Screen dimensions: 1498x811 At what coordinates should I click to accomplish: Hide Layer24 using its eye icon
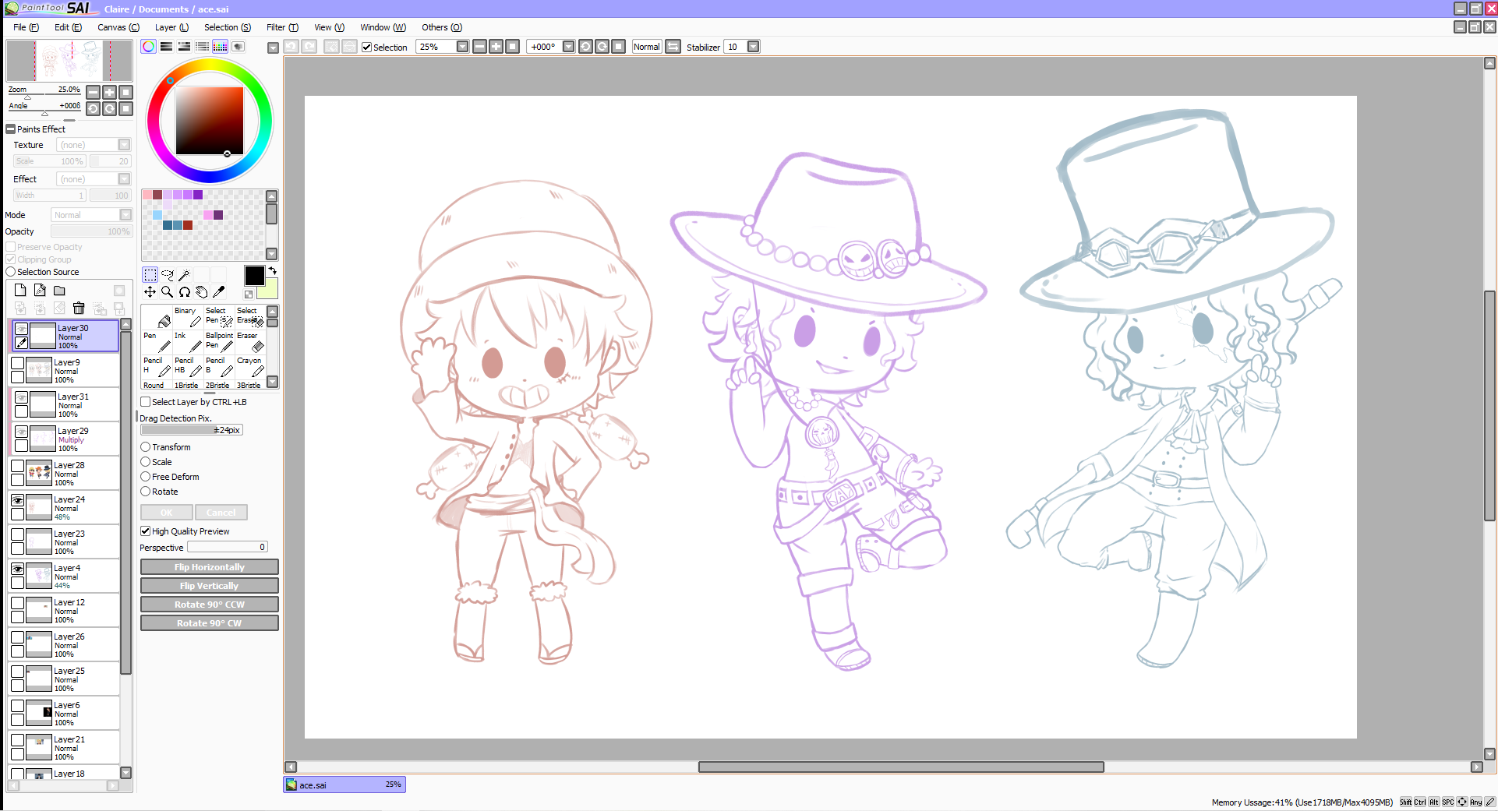(x=17, y=500)
